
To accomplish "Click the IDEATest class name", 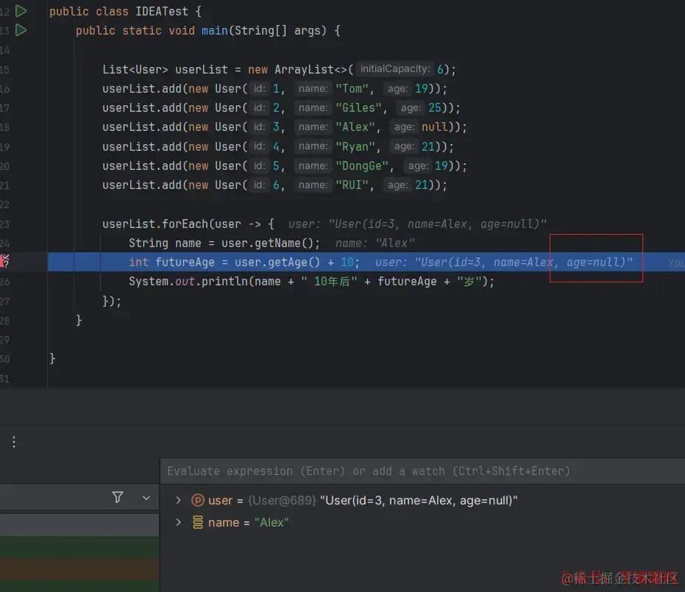I will [162, 11].
